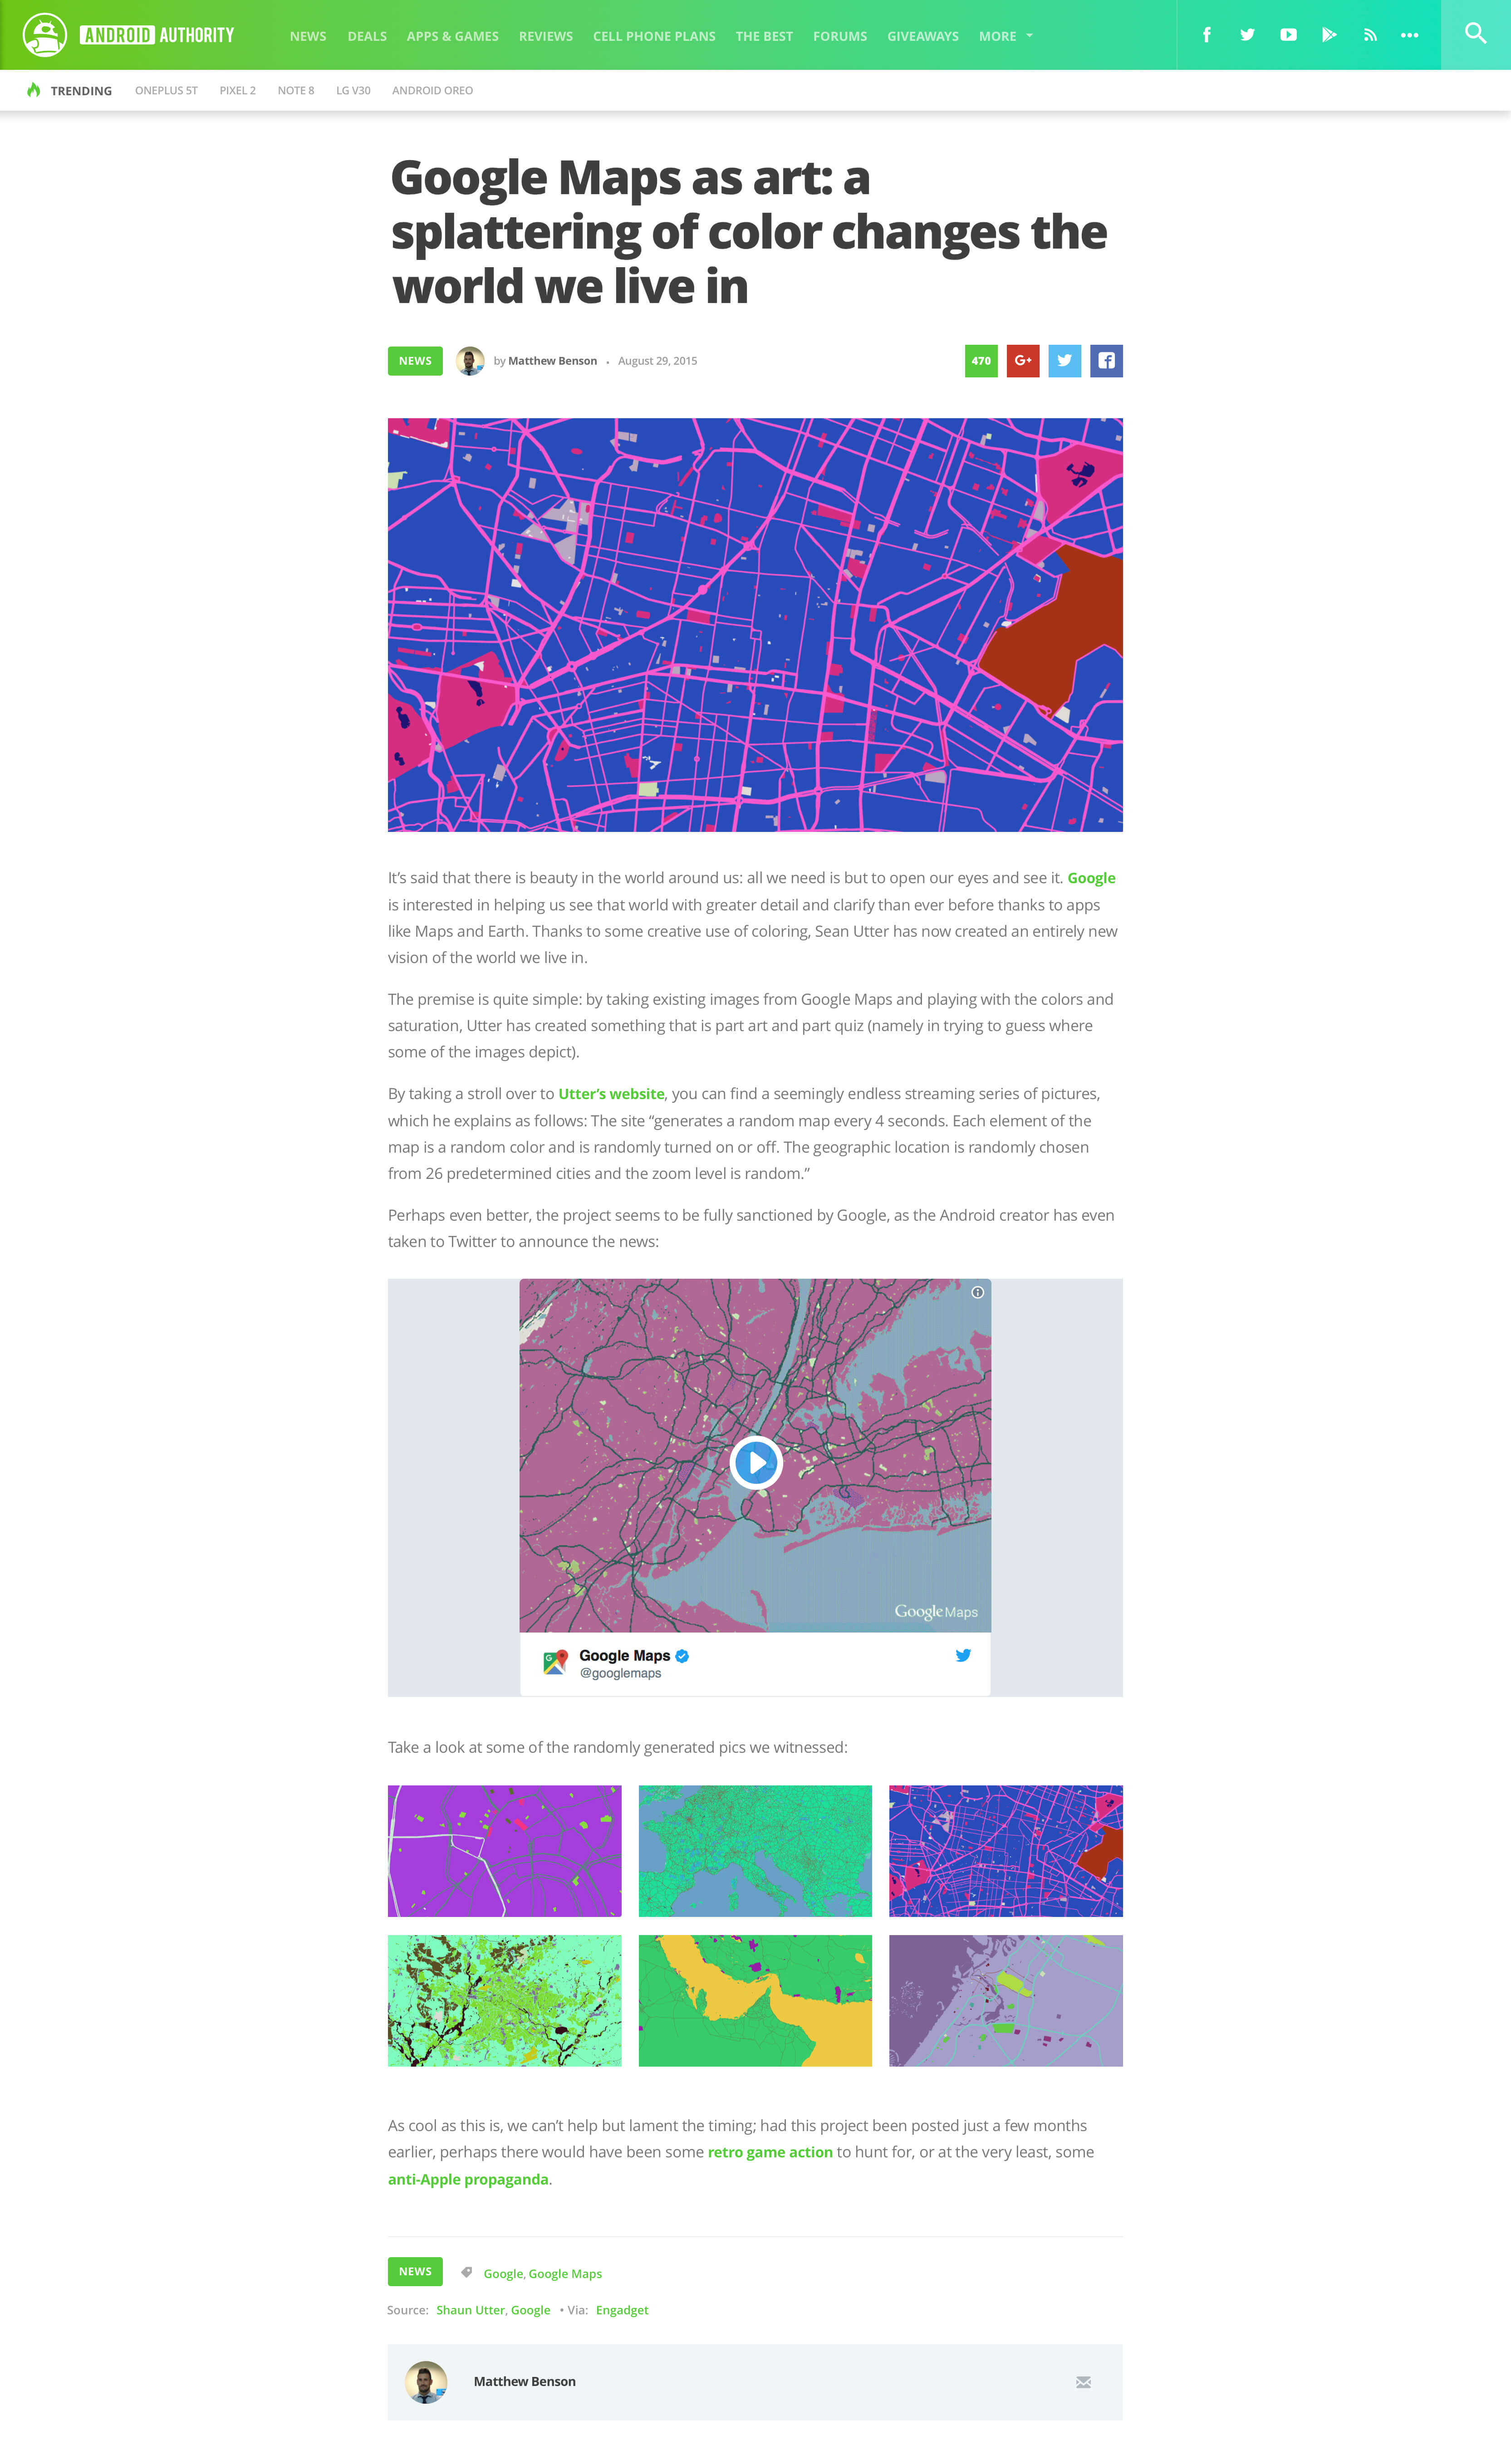Share article via Facebook square button
Screen dimensions: 1511x2464
(1106, 361)
